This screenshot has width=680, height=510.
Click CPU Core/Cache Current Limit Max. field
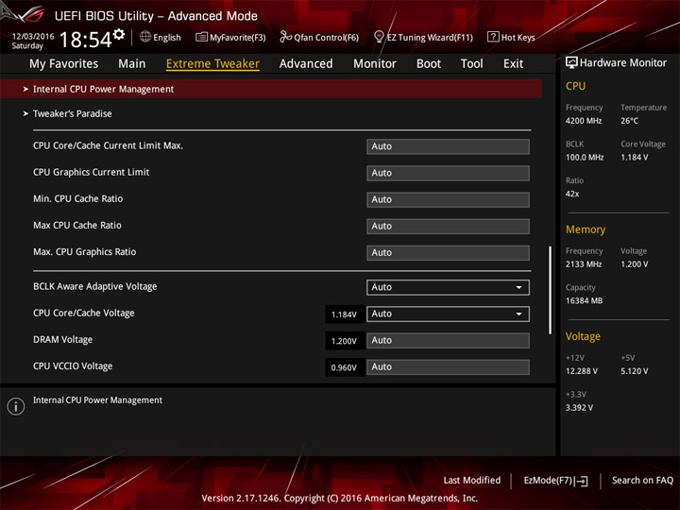(448, 146)
